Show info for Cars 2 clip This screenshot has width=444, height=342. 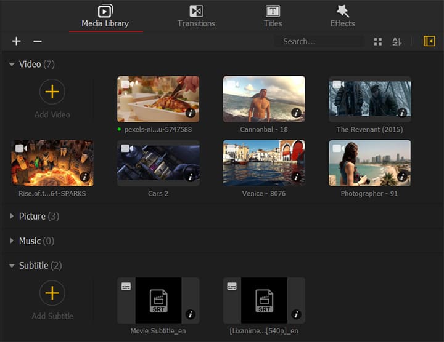[191, 177]
